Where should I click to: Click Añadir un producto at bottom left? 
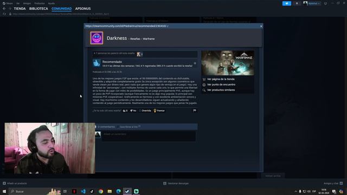coord(15,184)
